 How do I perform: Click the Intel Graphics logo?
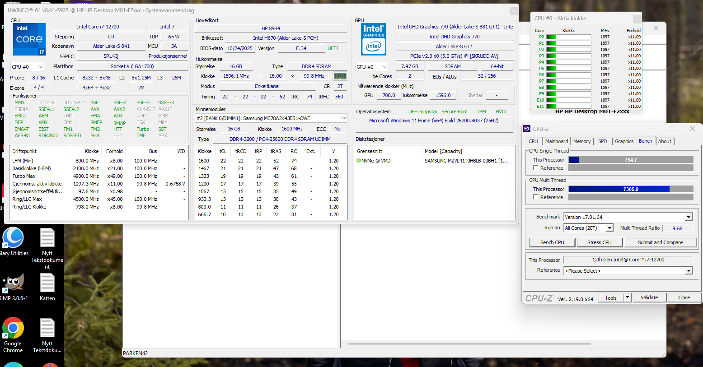click(374, 39)
